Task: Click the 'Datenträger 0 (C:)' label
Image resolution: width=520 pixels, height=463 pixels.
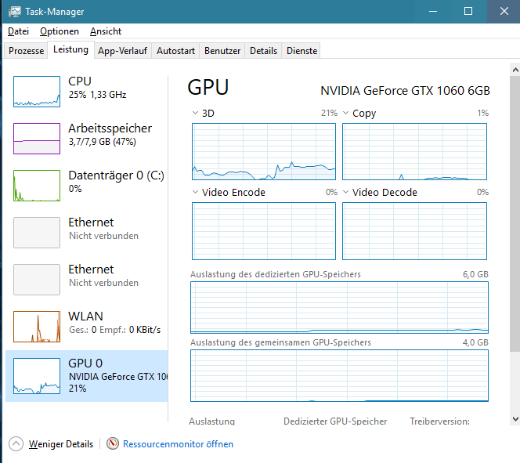Action: coord(116,175)
